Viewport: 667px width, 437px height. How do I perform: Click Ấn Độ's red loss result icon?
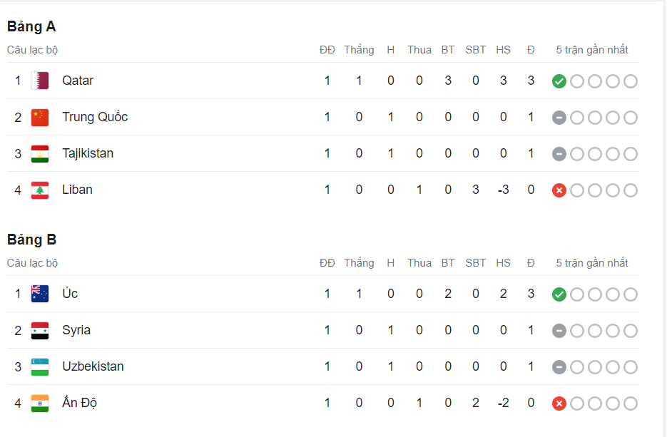559,403
